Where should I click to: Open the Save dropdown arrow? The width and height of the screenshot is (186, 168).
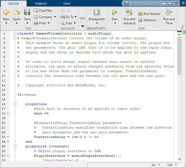(x=27, y=23)
